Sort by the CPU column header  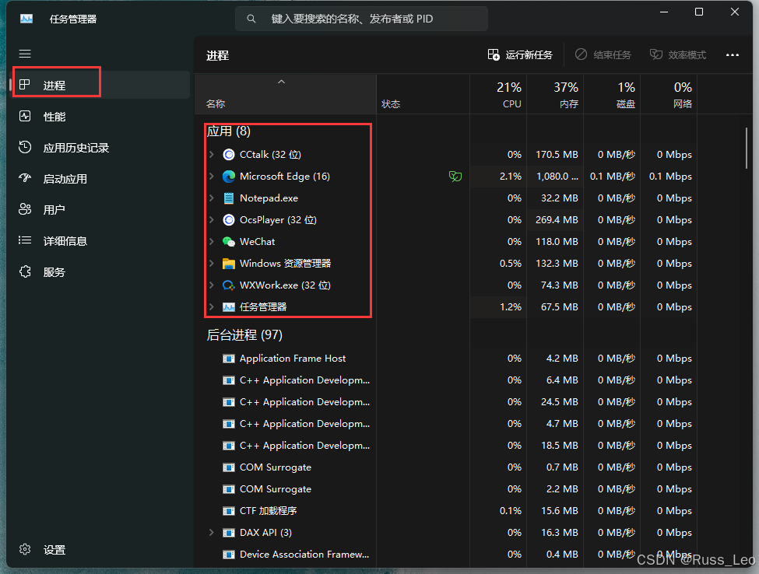click(498, 94)
